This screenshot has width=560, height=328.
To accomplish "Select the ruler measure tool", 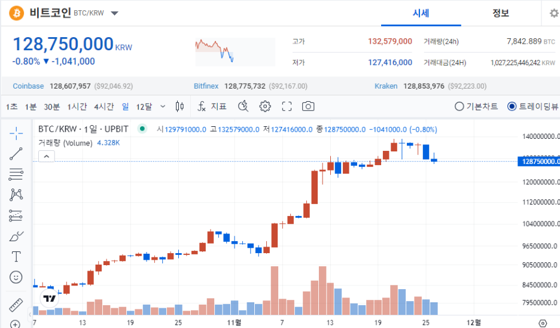I will click(16, 305).
